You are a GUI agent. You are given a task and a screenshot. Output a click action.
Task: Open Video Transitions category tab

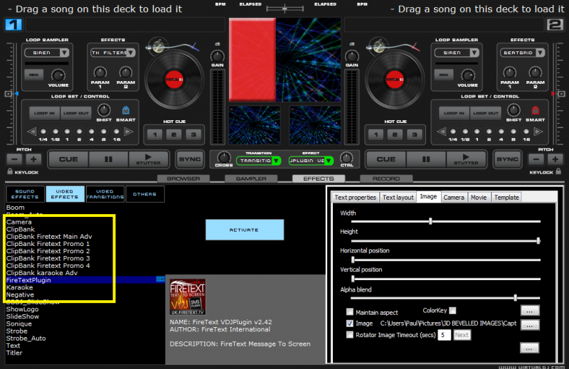(105, 194)
